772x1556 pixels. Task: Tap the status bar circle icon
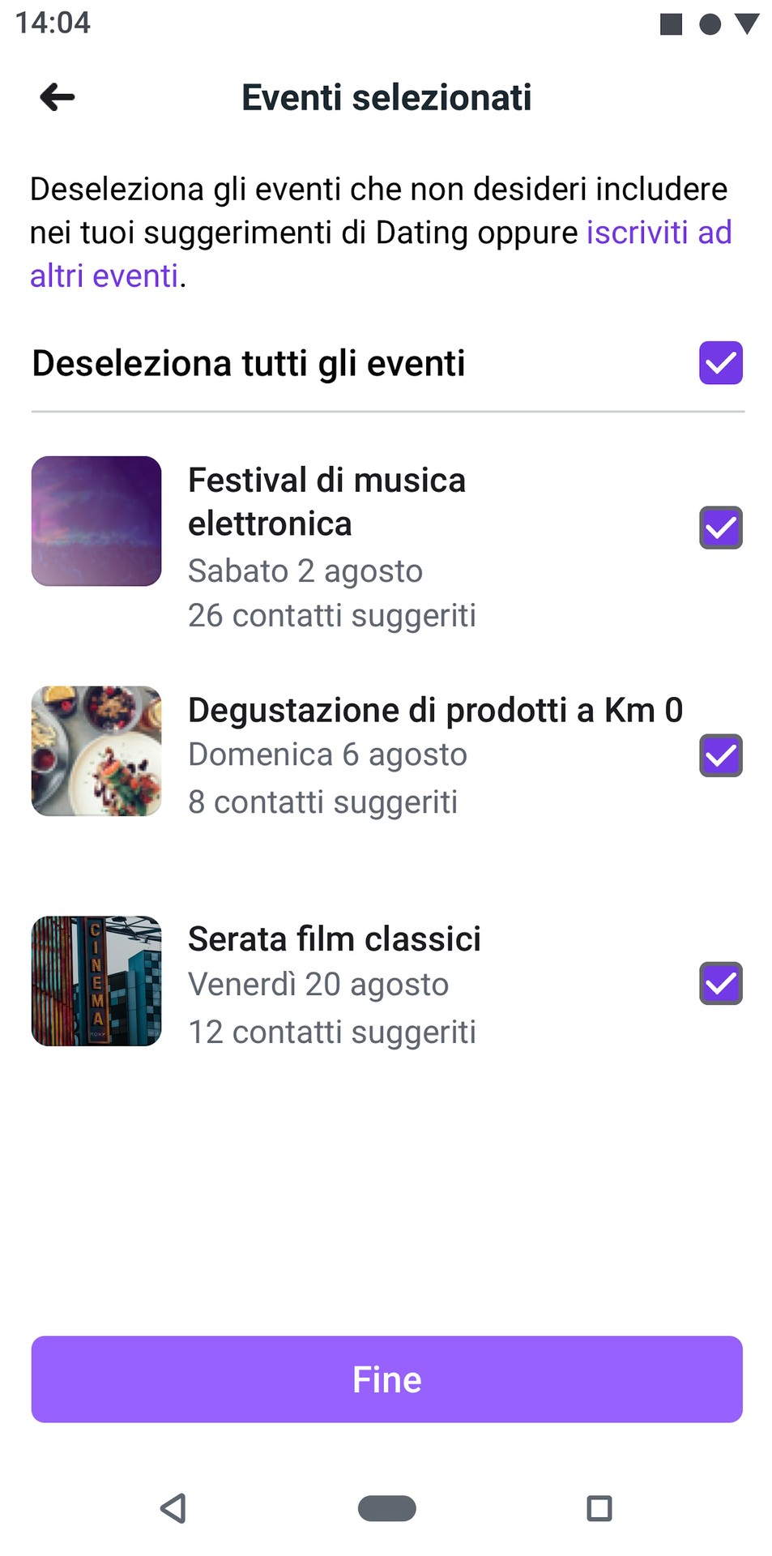[710, 24]
